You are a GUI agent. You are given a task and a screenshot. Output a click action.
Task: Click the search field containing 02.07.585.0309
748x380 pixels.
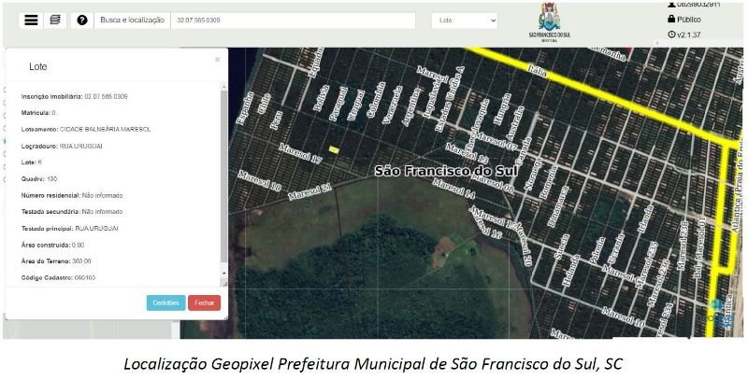(x=293, y=21)
